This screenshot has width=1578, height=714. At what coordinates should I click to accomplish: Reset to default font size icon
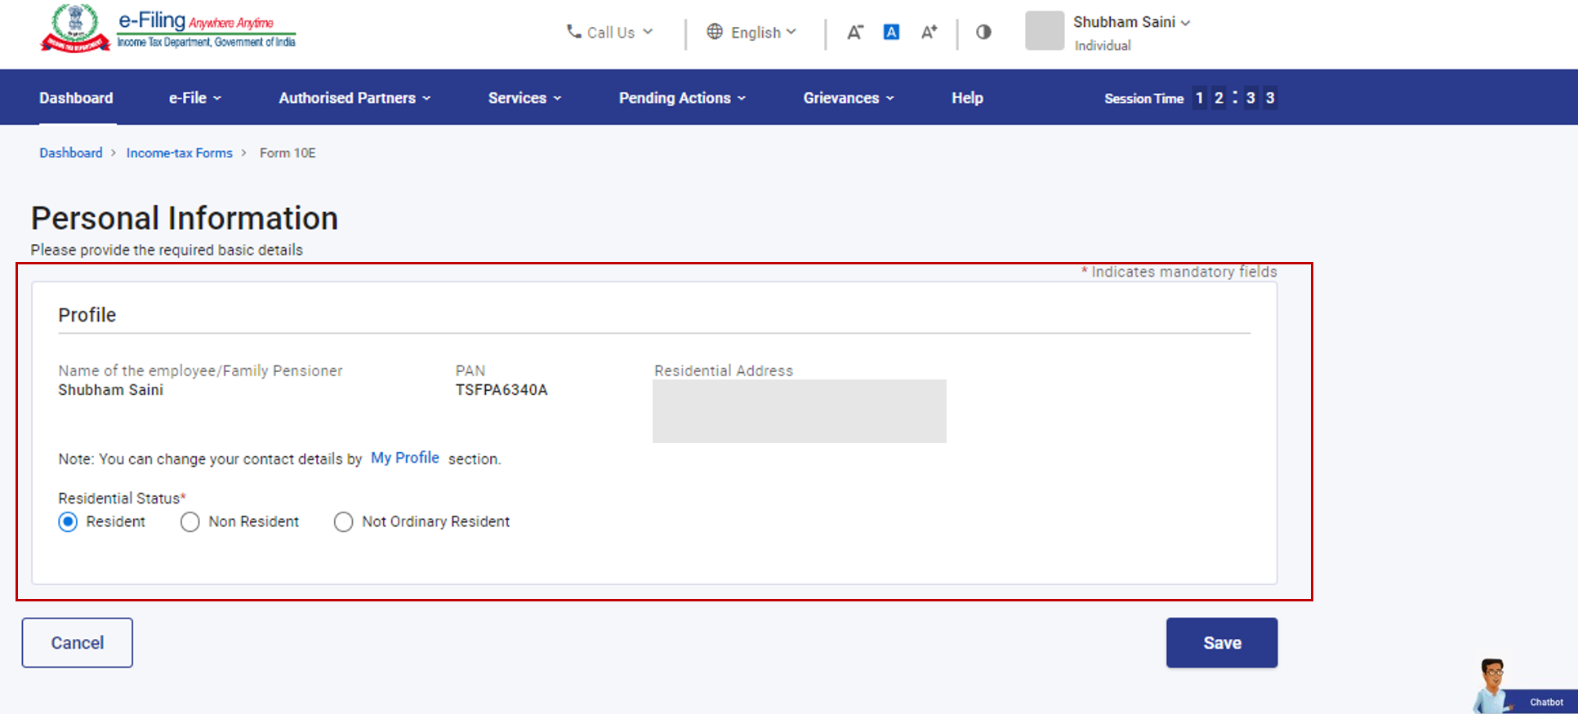[x=891, y=33]
